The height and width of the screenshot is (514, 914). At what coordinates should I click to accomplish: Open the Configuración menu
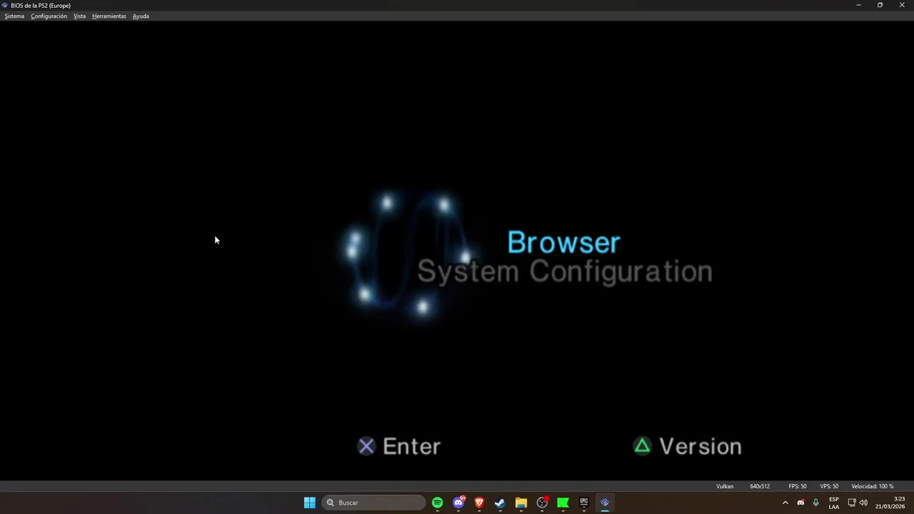[x=49, y=16]
